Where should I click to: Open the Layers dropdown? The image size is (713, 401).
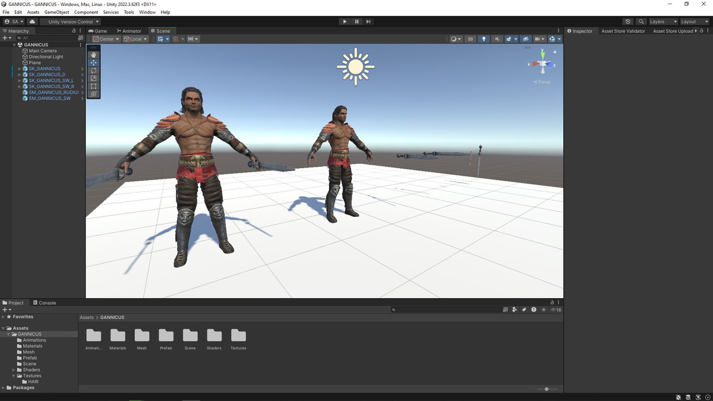(x=662, y=21)
